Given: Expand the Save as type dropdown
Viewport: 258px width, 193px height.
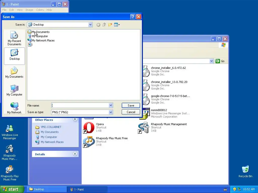Looking at the screenshot, I should 111,112.
